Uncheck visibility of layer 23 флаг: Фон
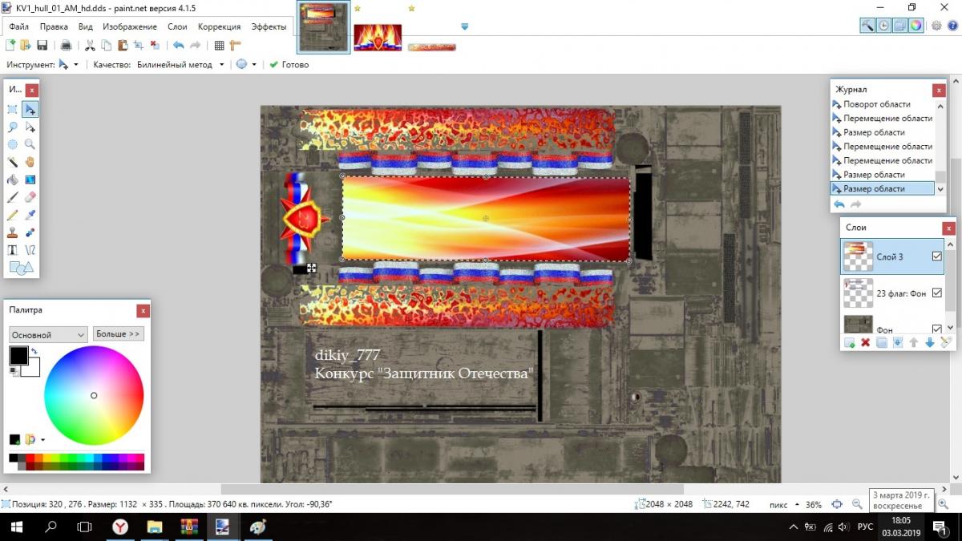962x541 pixels. click(x=937, y=293)
